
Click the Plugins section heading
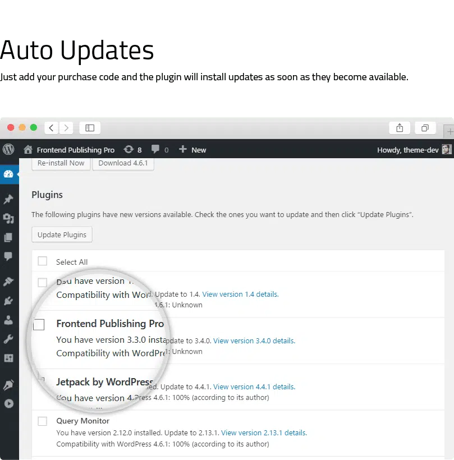tap(47, 195)
